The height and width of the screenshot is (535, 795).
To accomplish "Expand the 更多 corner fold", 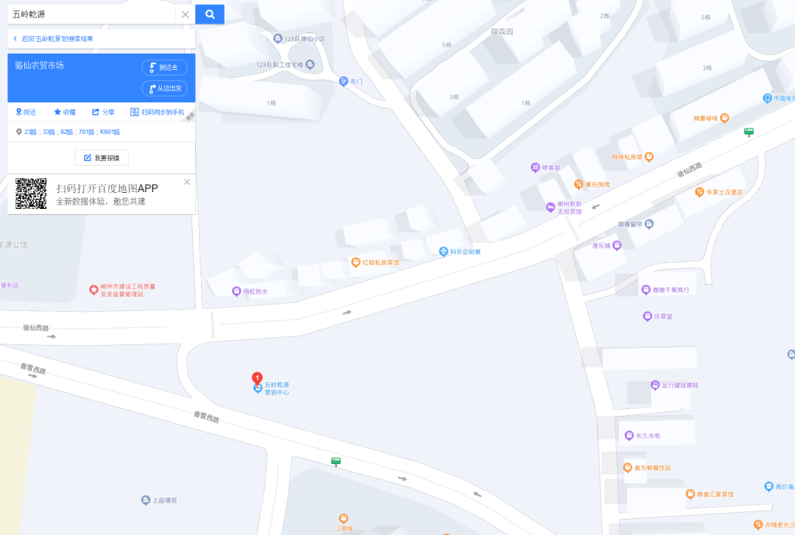I will point(190,116).
